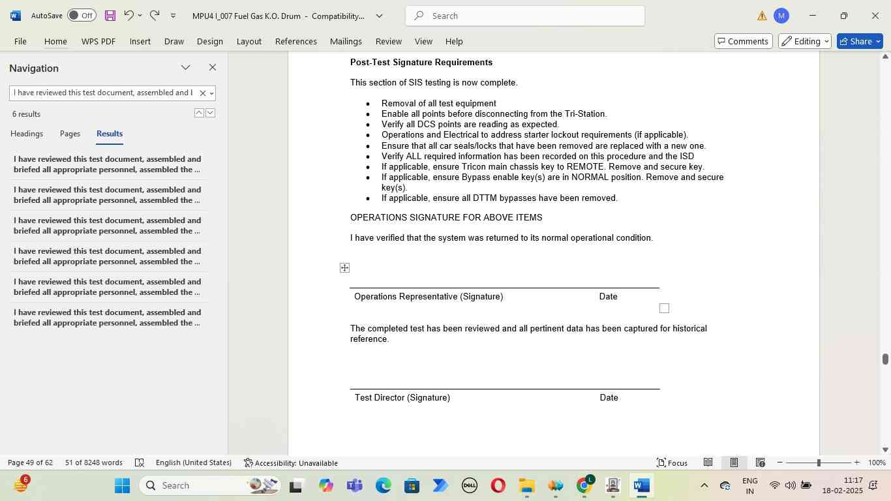Open the File menu
The image size is (891, 501).
click(21, 41)
